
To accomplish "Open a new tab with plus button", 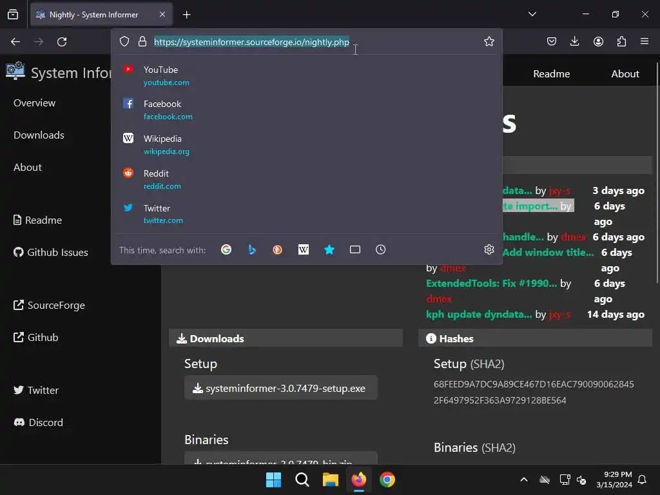I will point(186,15).
